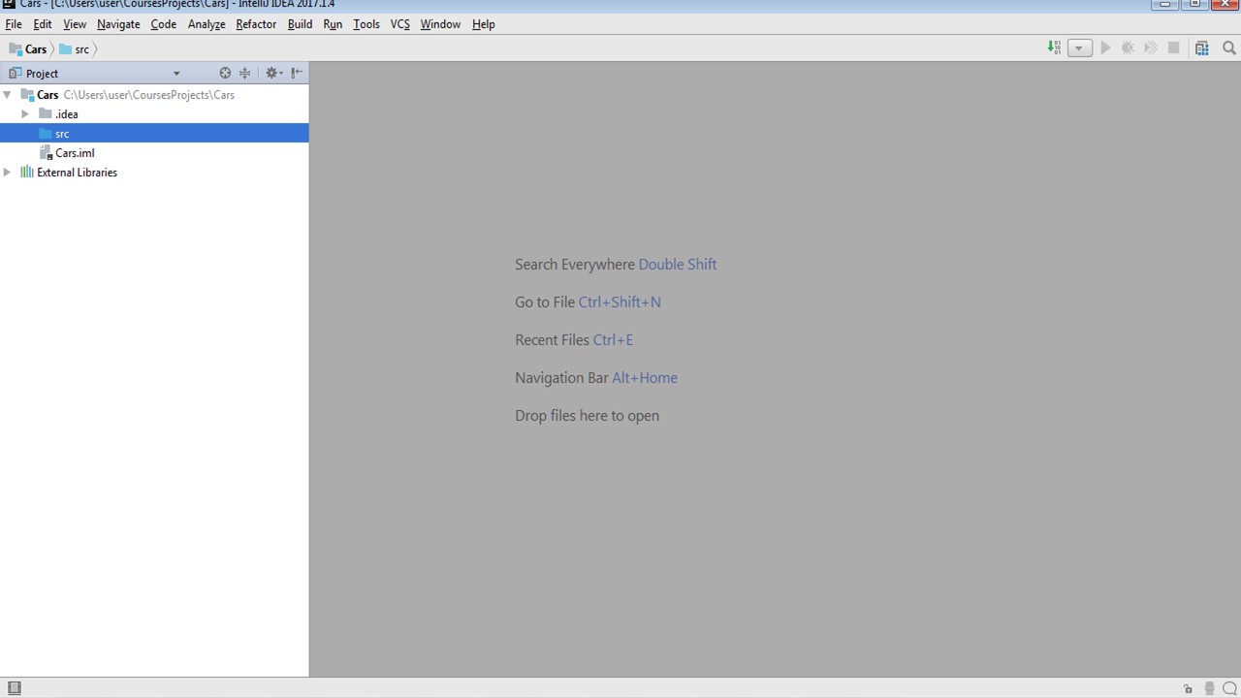This screenshot has height=698, width=1241.
Task: Expand the .idea folder
Action: (25, 114)
